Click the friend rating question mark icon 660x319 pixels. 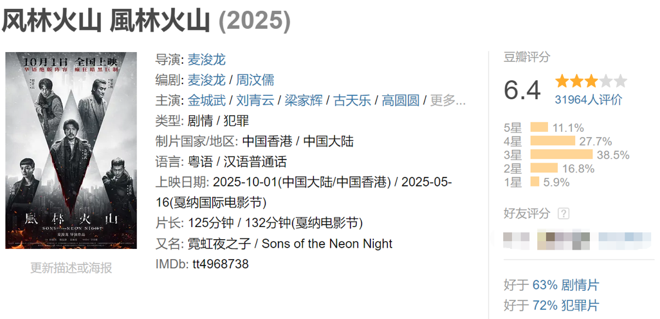point(564,214)
